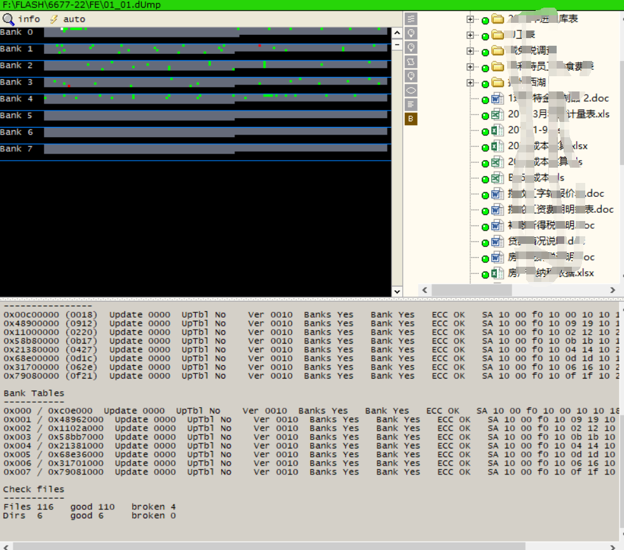
Task: Click the 0x00c00000 (0018) log row address
Action: (x=51, y=314)
